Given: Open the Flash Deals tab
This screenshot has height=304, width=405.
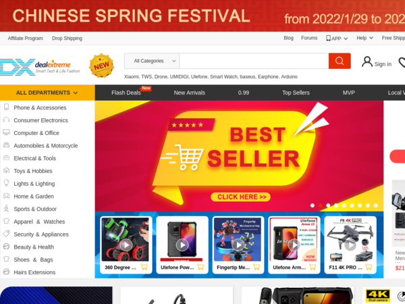Looking at the screenshot, I should [x=126, y=93].
